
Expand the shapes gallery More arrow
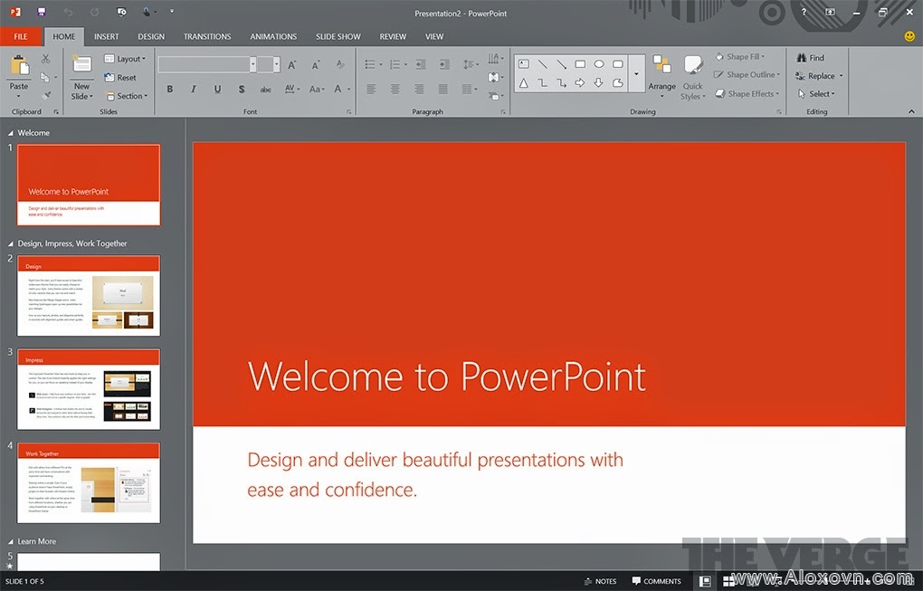(x=636, y=73)
